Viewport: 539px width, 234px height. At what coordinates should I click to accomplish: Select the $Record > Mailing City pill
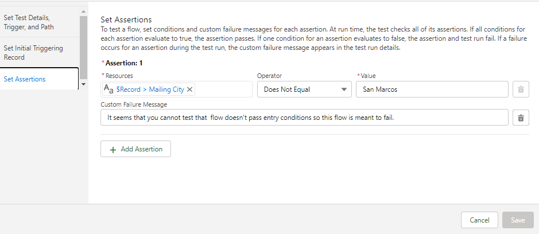pos(150,89)
